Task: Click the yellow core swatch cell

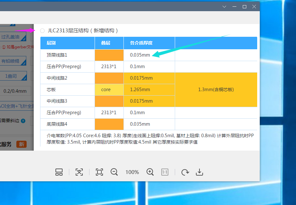Action: click(109, 90)
